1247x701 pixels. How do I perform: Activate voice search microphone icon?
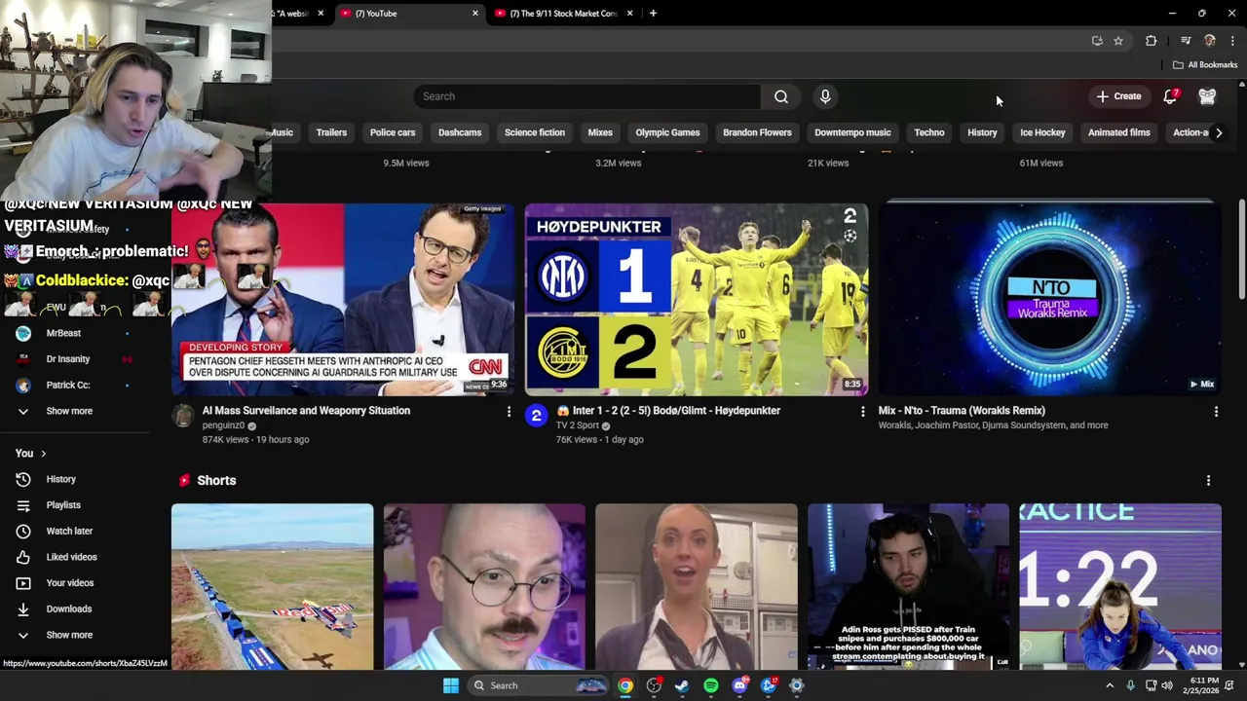pos(825,96)
